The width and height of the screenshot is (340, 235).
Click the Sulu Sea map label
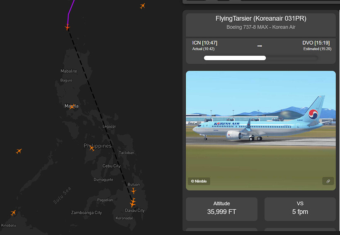pos(62,195)
